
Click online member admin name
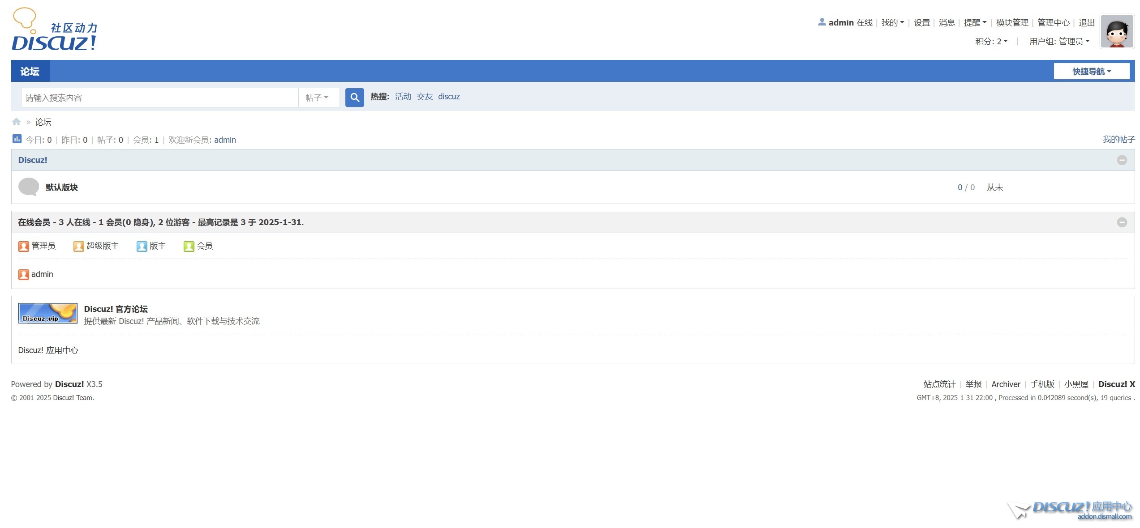click(42, 274)
